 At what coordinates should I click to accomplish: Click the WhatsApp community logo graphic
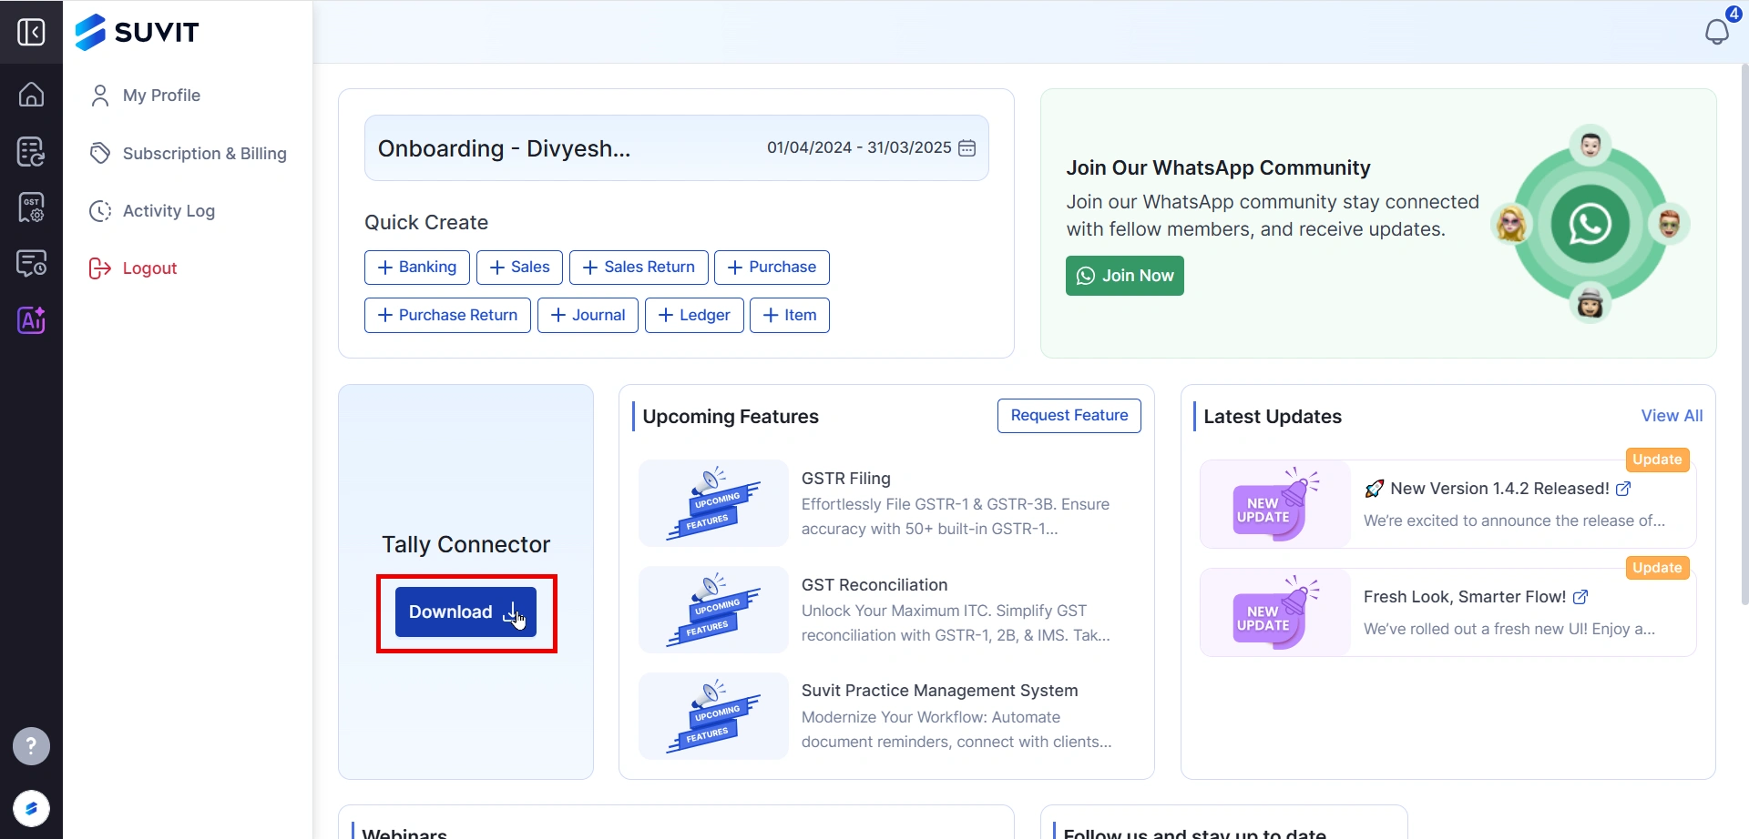pos(1590,224)
